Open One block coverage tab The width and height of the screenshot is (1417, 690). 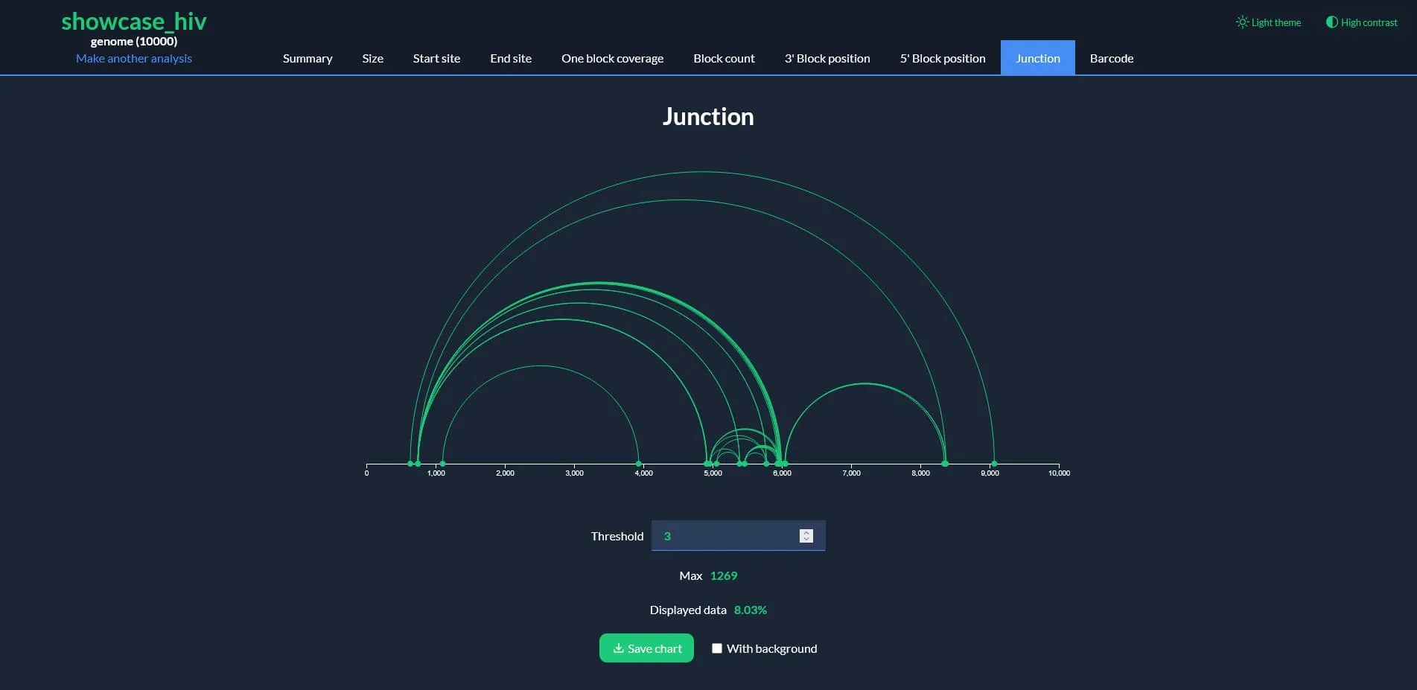[612, 58]
